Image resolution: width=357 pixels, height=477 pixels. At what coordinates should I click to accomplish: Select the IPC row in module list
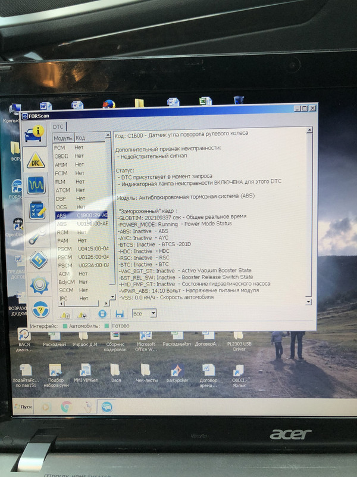[x=84, y=299]
